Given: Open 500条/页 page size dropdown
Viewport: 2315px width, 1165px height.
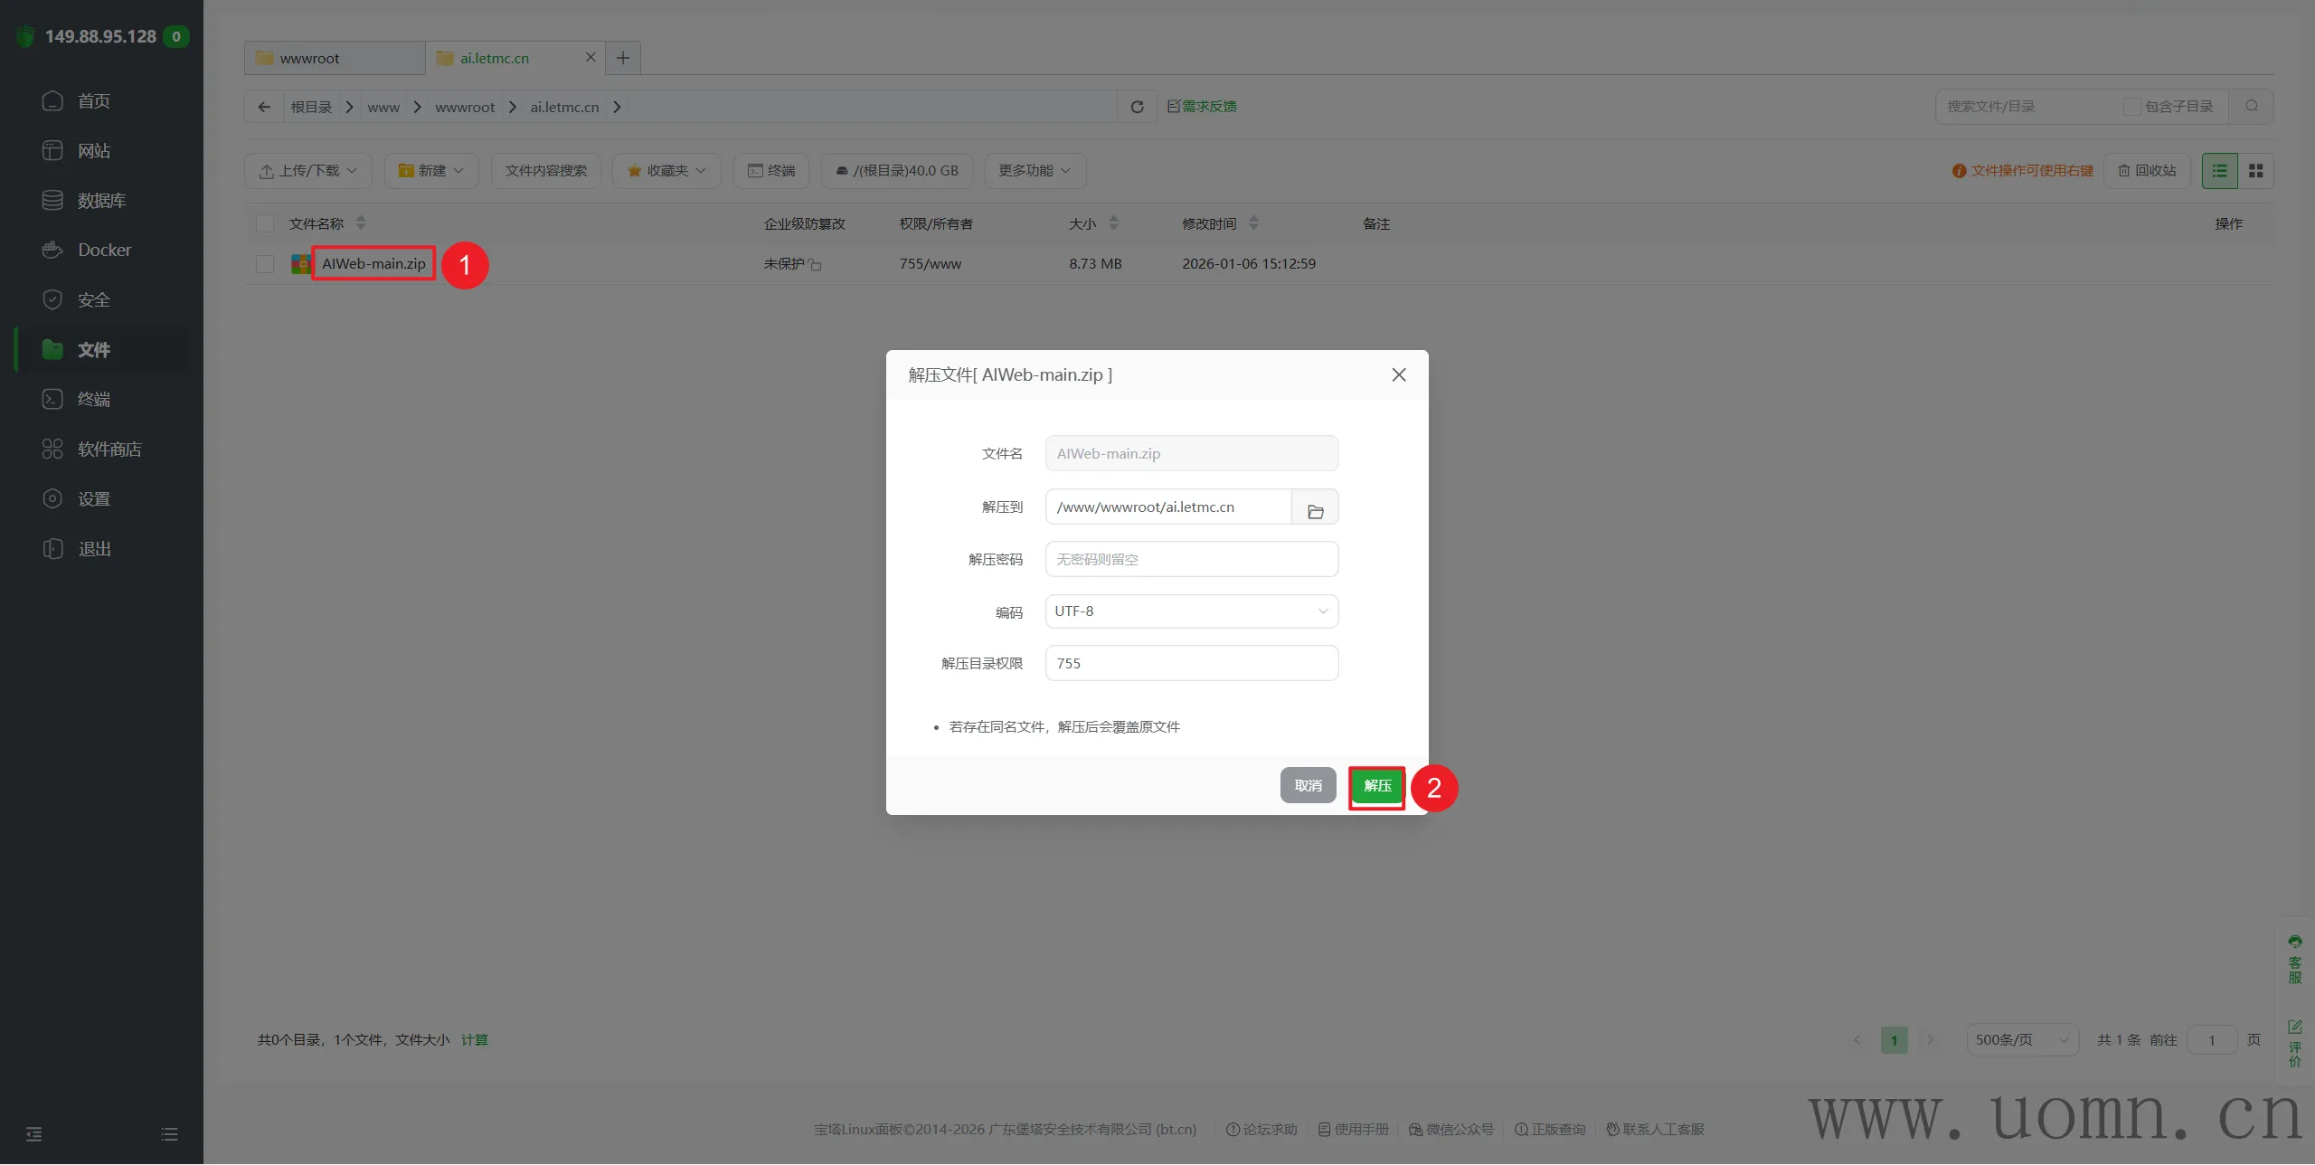Looking at the screenshot, I should 2021,1040.
